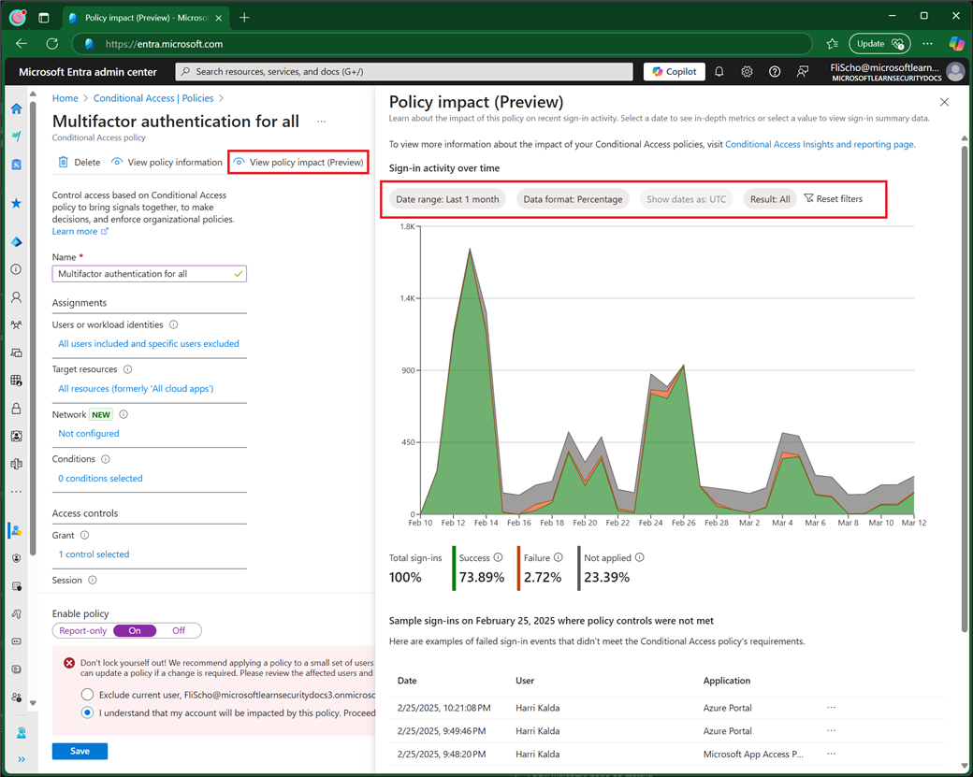973x777 pixels.
Task: Go to Conditional Access | Policies breadcrumb
Action: [x=152, y=98]
